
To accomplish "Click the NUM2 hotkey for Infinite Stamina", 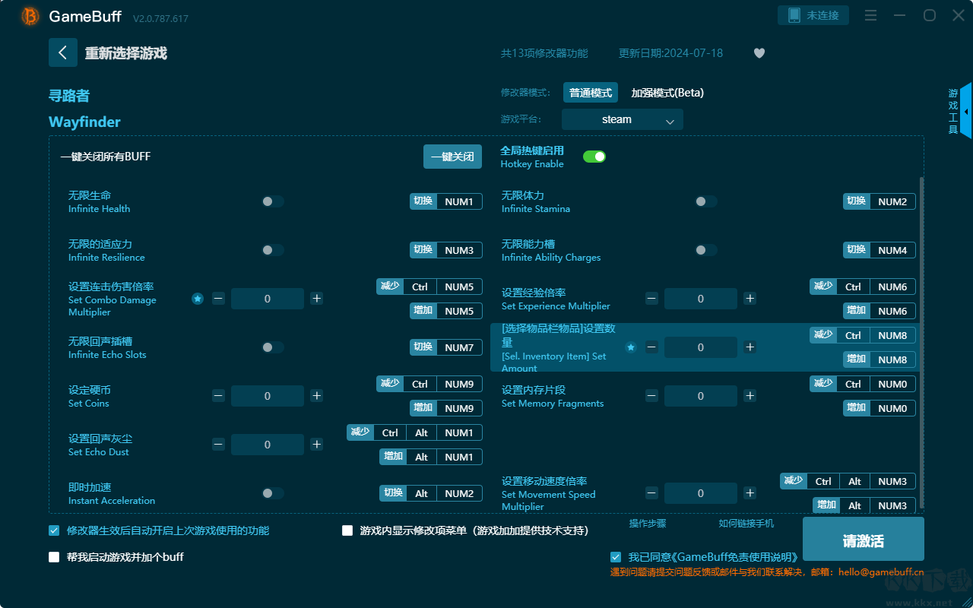I will click(x=892, y=201).
